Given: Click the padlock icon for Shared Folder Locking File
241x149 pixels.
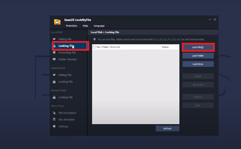Looking at the screenshot, I should click(54, 97).
